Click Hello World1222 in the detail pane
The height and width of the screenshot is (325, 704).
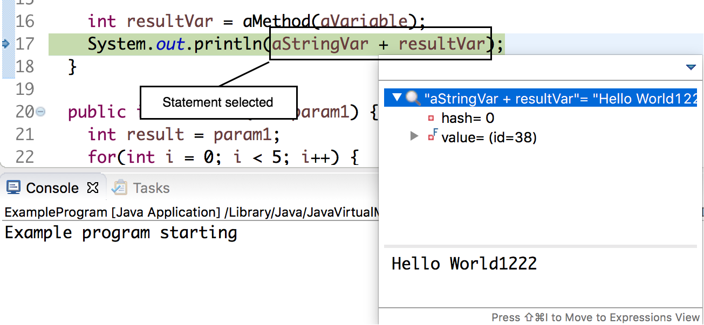(x=464, y=264)
